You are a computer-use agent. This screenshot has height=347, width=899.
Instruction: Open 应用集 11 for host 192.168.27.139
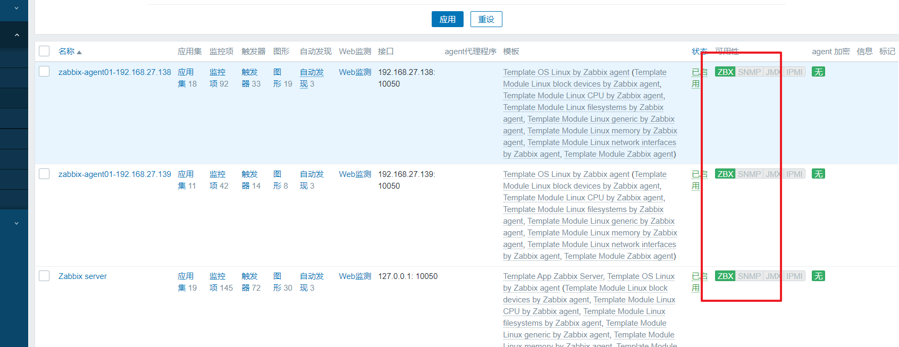click(x=187, y=180)
